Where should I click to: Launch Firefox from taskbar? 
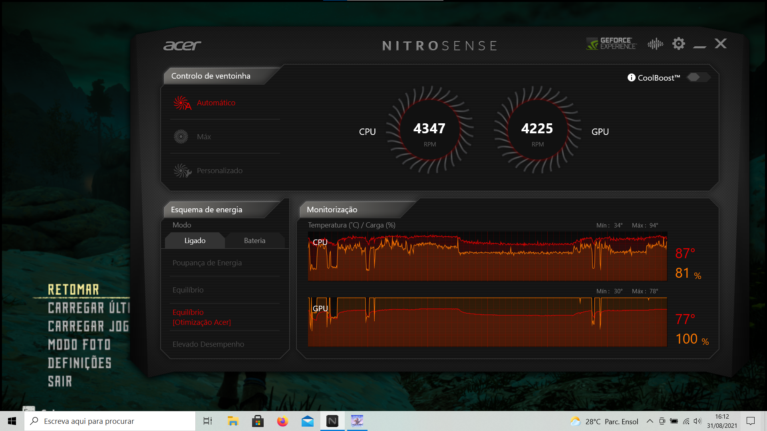(x=282, y=421)
